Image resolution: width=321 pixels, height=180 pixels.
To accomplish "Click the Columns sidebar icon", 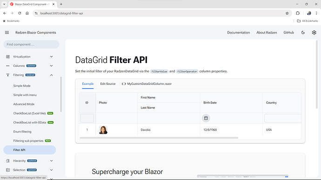I will click(x=8, y=66).
